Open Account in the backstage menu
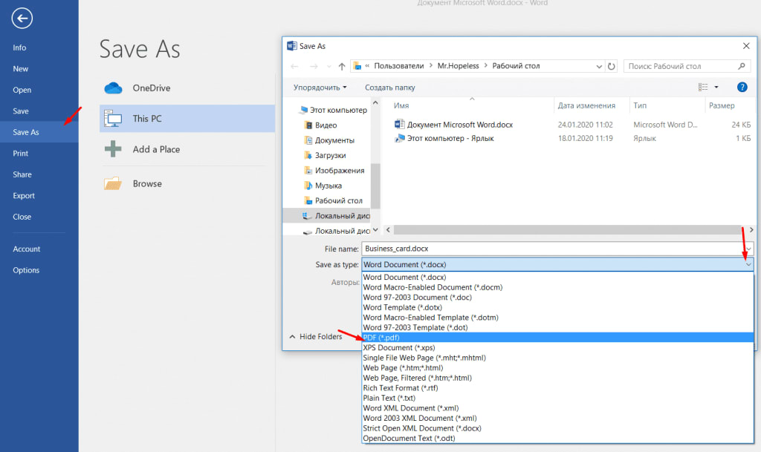This screenshot has height=452, width=761. pos(26,249)
